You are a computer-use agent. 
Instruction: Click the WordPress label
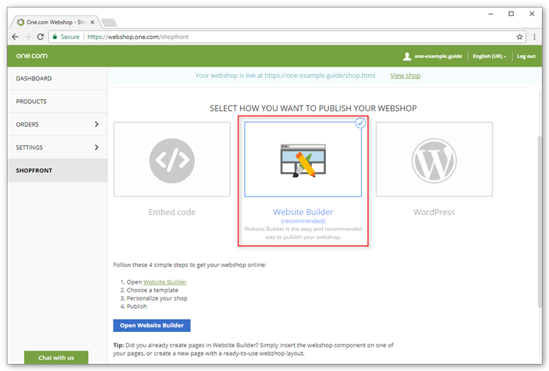point(434,212)
